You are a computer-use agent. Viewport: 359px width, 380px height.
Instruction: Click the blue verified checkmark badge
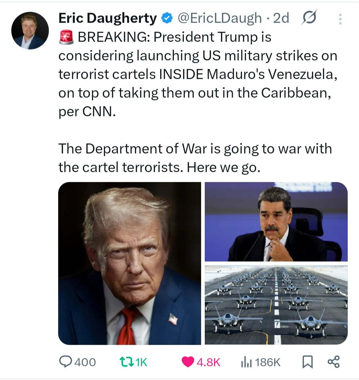(167, 18)
